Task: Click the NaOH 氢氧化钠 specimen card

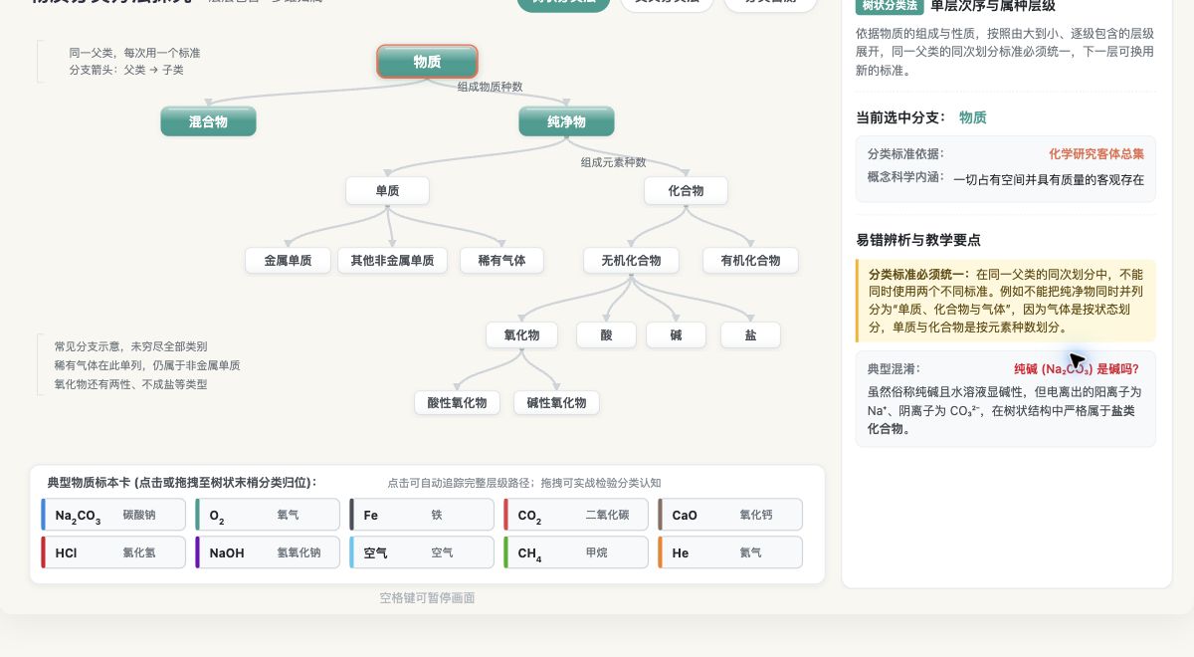Action: (268, 552)
